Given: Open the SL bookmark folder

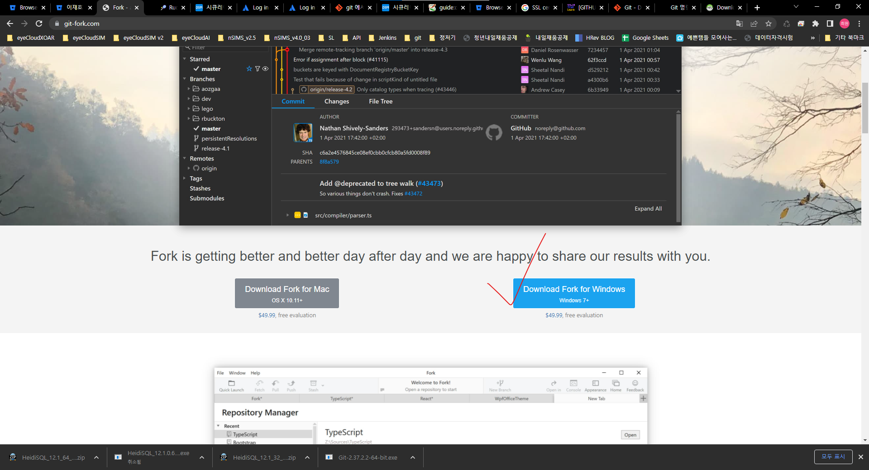Looking at the screenshot, I should [326, 38].
